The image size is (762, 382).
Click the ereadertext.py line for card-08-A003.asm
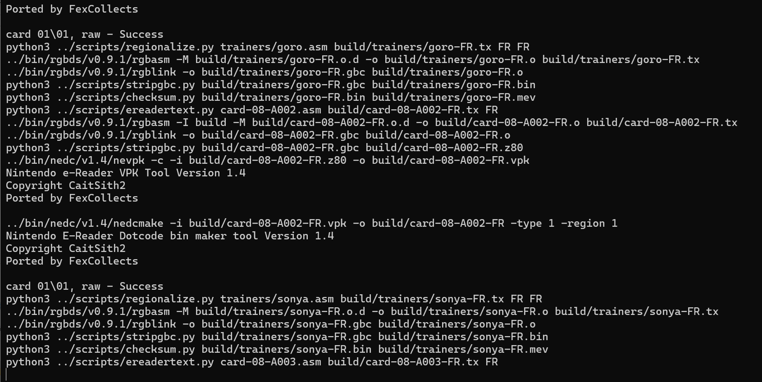pyautogui.click(x=252, y=362)
